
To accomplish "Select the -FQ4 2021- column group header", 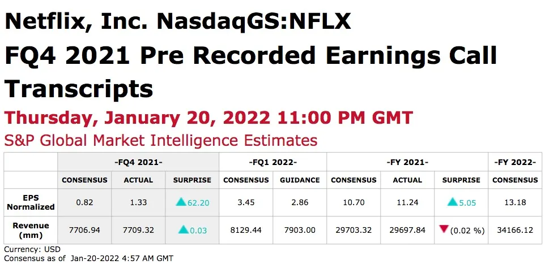I will [x=138, y=162].
